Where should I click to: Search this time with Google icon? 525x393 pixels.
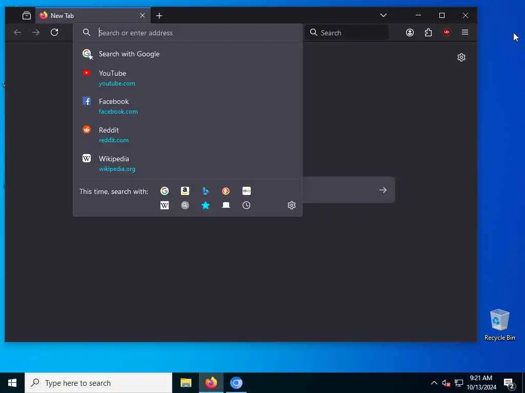[x=165, y=191]
